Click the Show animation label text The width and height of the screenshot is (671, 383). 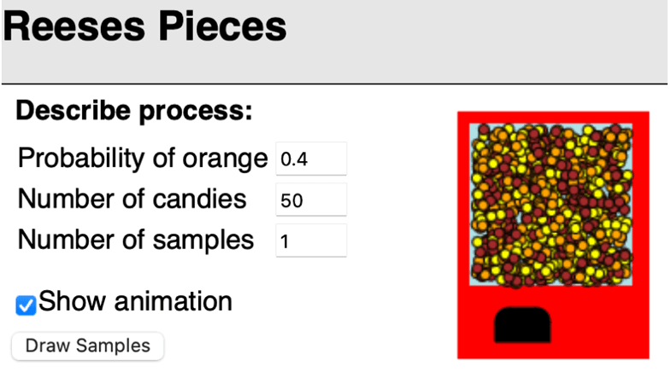tap(135, 301)
